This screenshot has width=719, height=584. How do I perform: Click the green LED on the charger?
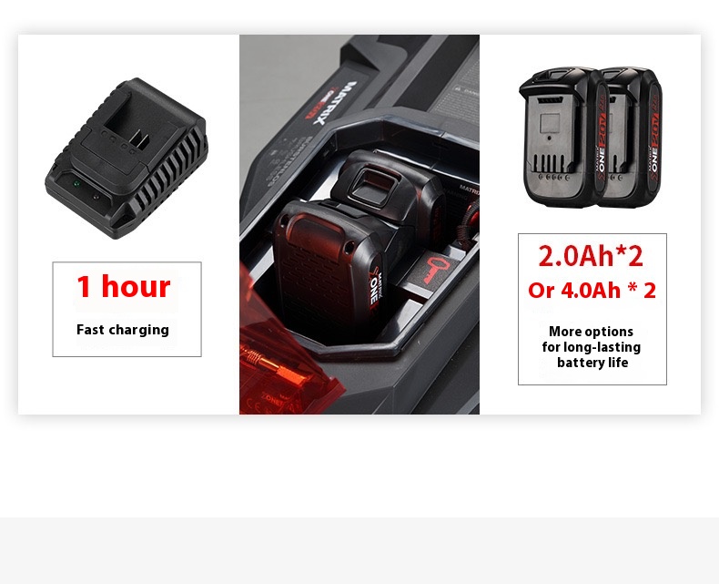pyautogui.click(x=76, y=184)
